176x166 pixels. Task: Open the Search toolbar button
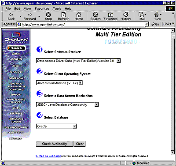95,16
